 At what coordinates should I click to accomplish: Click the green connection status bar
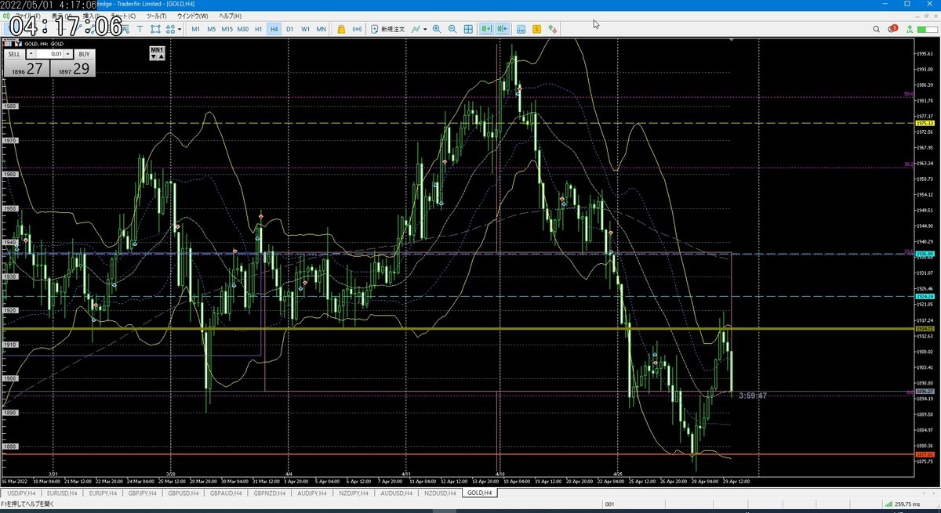(x=928, y=29)
